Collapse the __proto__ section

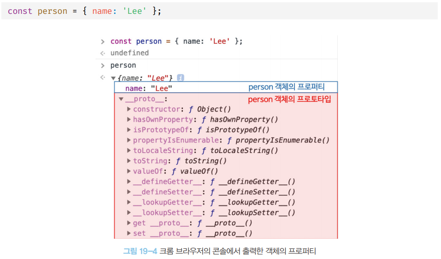pyautogui.click(x=121, y=99)
